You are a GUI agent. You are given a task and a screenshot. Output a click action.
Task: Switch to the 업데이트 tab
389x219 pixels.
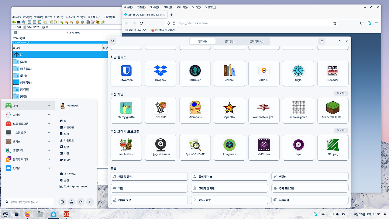256,41
